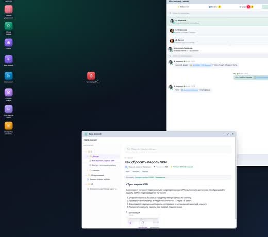This screenshot has width=268, height=237.
Task: Click the second contact's avatar in messenger
Action: 172,31
